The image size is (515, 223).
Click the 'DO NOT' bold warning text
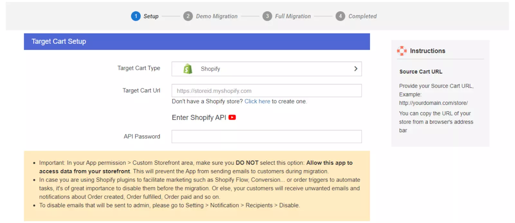tap(247, 163)
